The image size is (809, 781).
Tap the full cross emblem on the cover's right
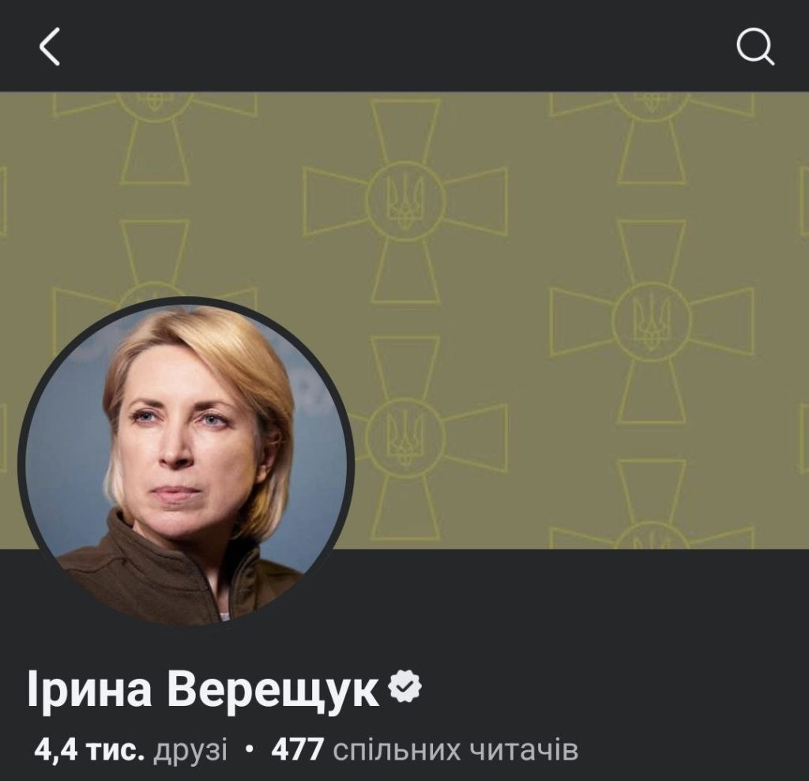point(652,321)
